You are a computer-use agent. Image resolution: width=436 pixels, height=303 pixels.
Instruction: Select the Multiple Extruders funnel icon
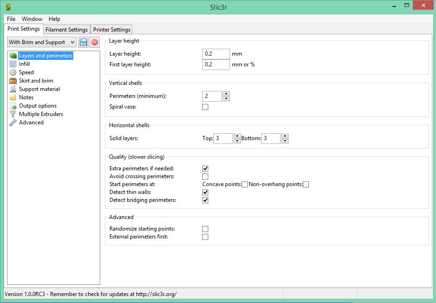coord(13,114)
